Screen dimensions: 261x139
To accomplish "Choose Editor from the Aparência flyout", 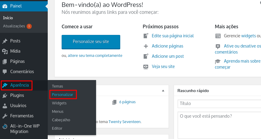I will 57,128.
